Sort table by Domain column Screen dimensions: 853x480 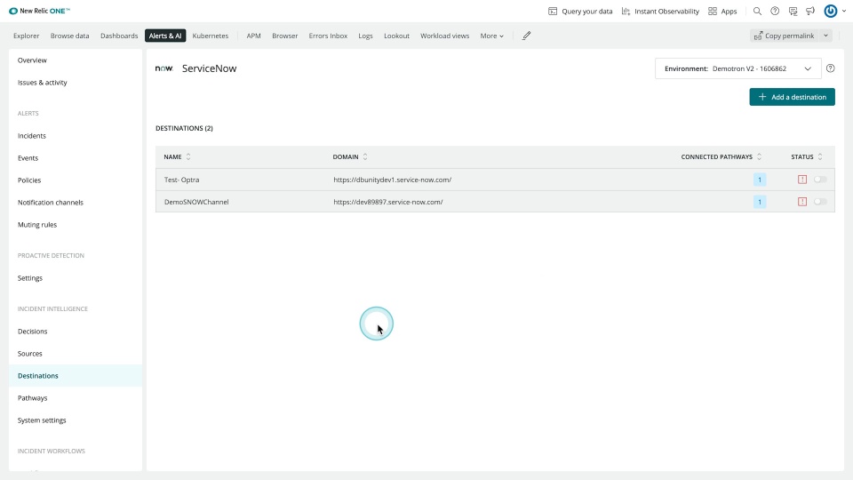pos(350,156)
